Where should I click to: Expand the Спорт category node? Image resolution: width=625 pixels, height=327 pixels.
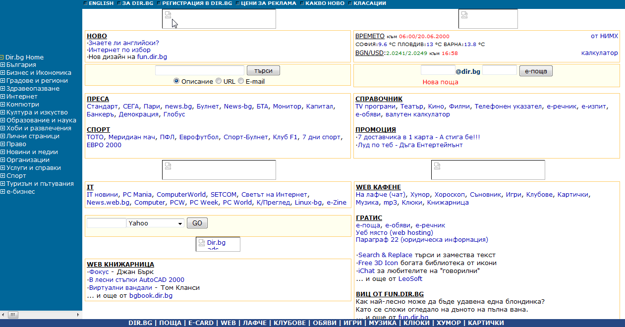coord(2,176)
